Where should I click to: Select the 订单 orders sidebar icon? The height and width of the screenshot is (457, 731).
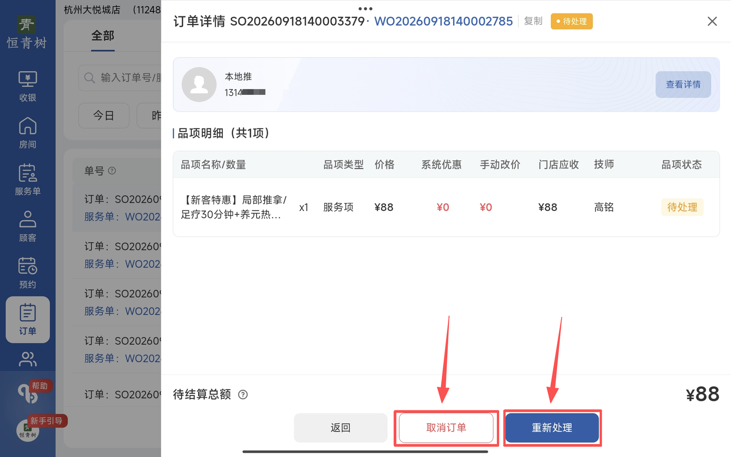(28, 319)
